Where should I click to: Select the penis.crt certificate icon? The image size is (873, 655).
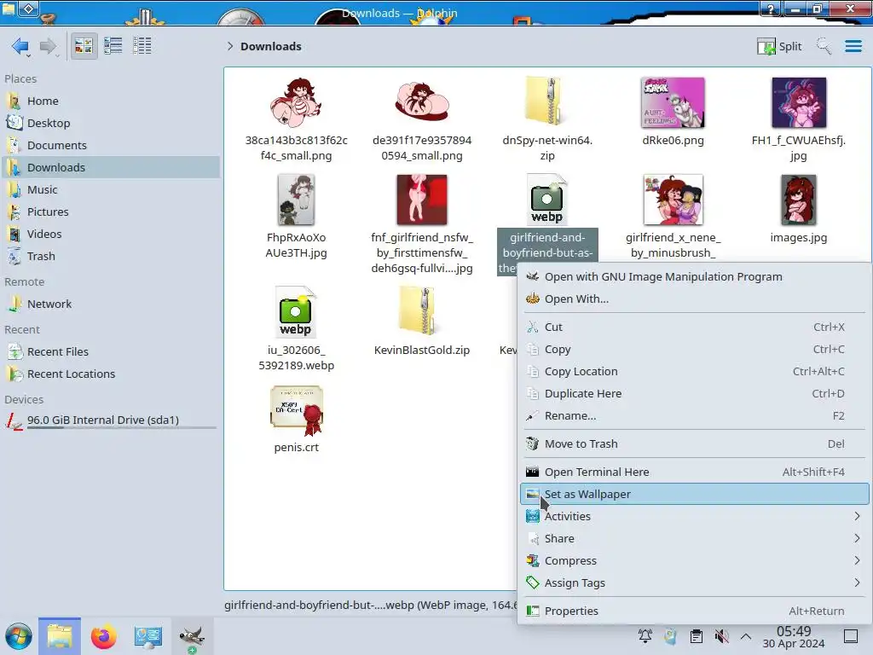pos(296,410)
